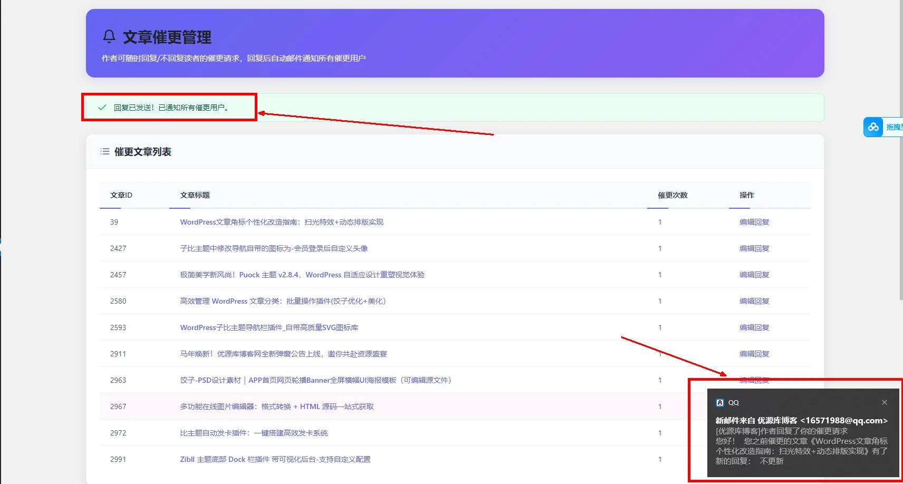
Task: Click 编辑回复 for the SVG图标库 article
Action: [x=754, y=327]
